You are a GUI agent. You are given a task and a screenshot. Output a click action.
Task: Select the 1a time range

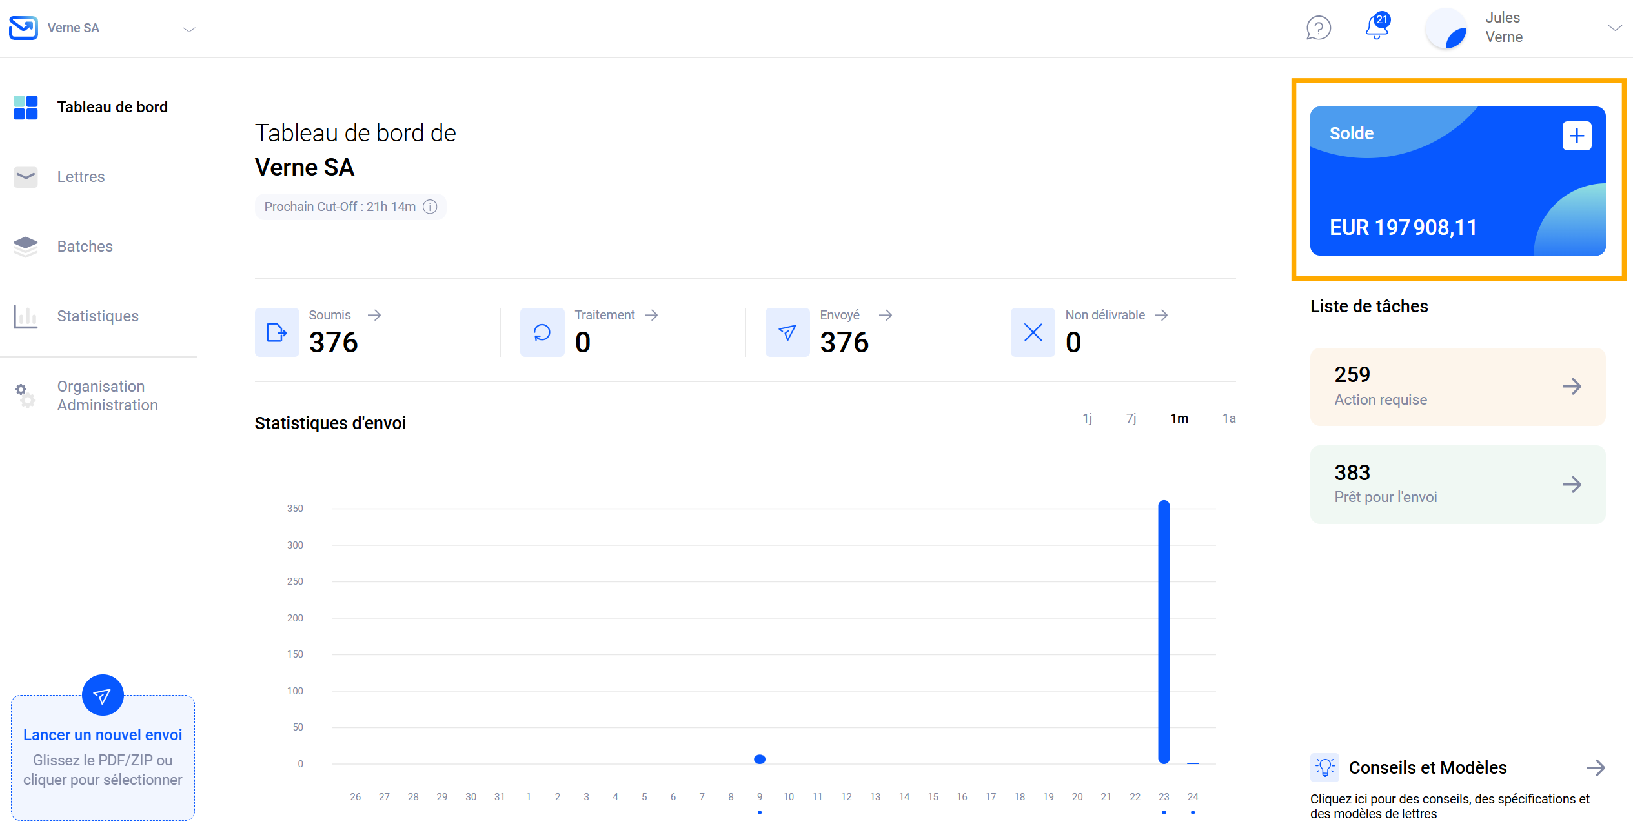(1229, 418)
